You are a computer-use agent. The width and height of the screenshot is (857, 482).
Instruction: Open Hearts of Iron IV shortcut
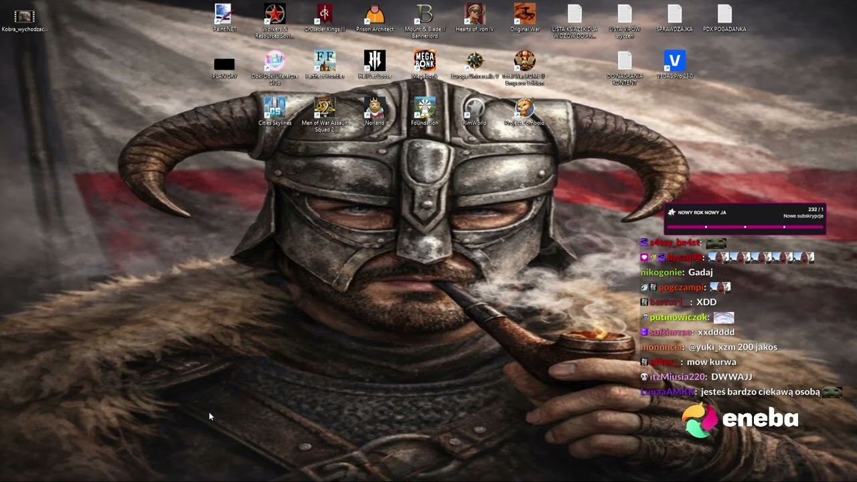(x=475, y=17)
